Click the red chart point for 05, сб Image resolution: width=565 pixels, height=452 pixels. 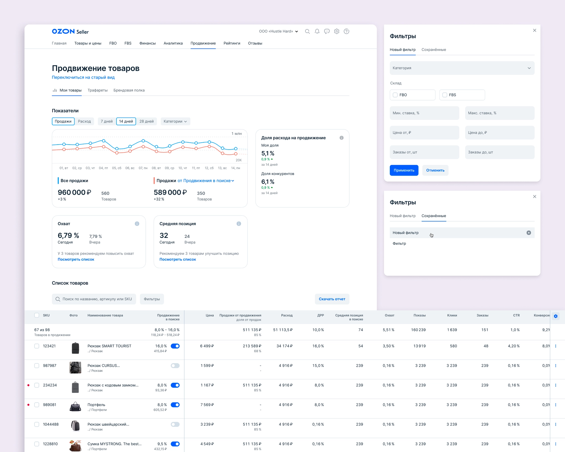117,153
